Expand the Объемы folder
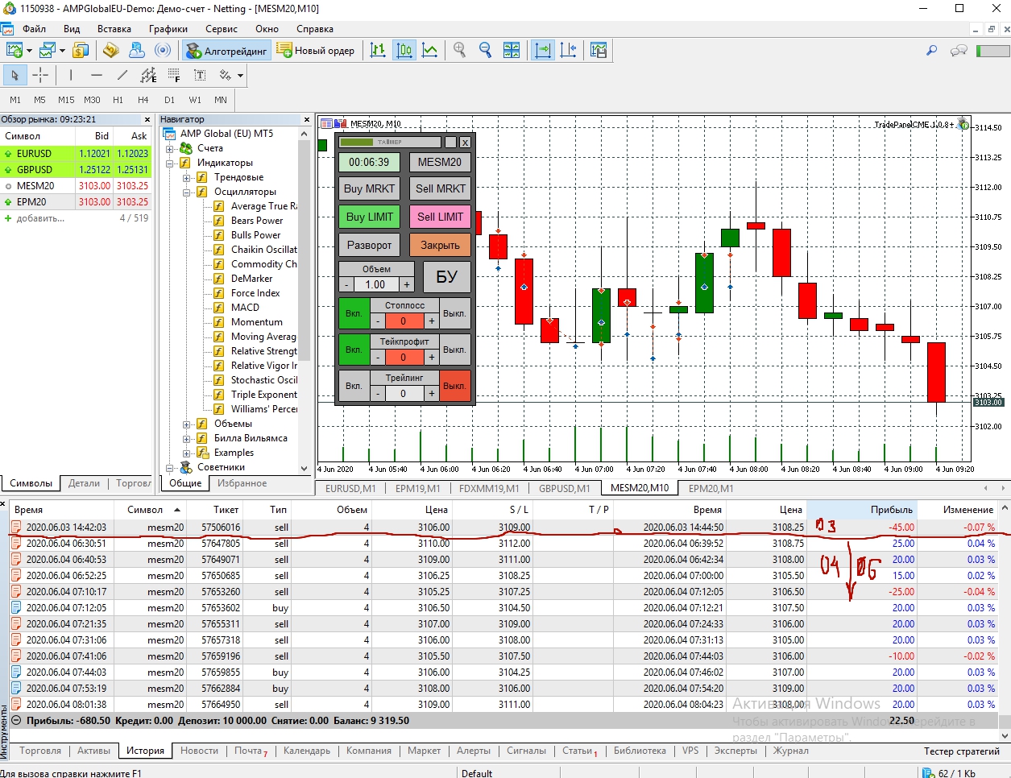This screenshot has height=778, width=1011. pos(187,424)
